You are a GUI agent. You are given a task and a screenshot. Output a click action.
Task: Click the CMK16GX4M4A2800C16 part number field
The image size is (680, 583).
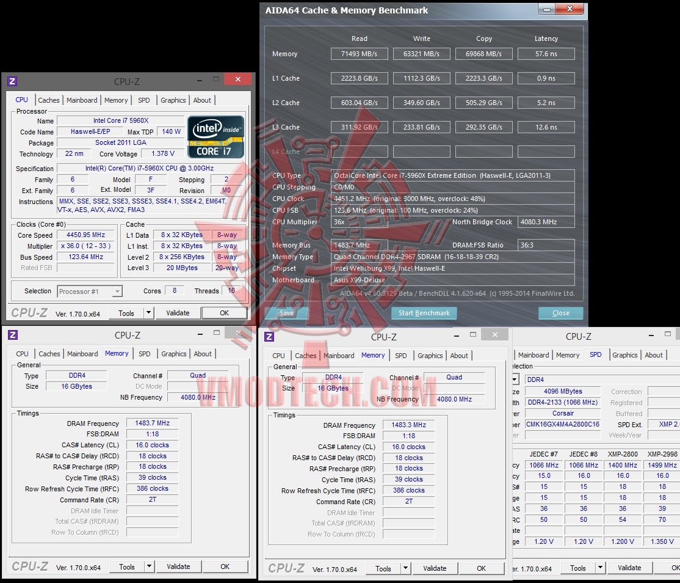(562, 424)
